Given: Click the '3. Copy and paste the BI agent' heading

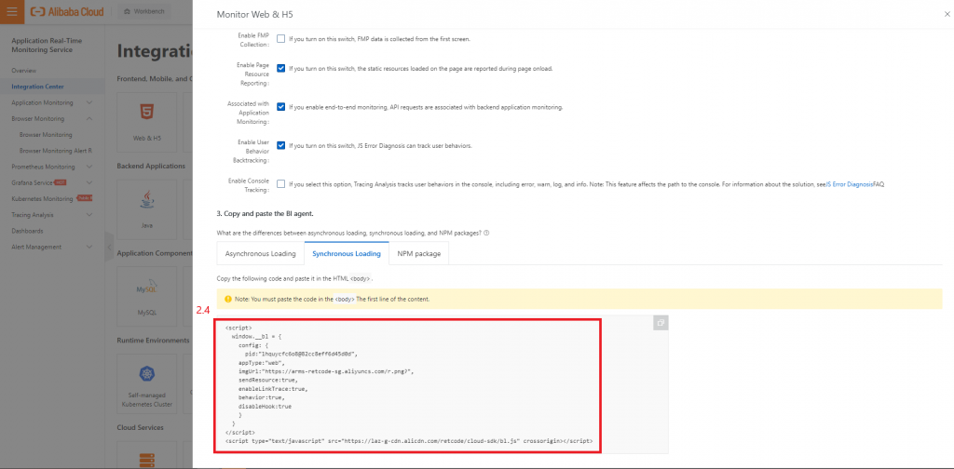Looking at the screenshot, I should coord(265,213).
